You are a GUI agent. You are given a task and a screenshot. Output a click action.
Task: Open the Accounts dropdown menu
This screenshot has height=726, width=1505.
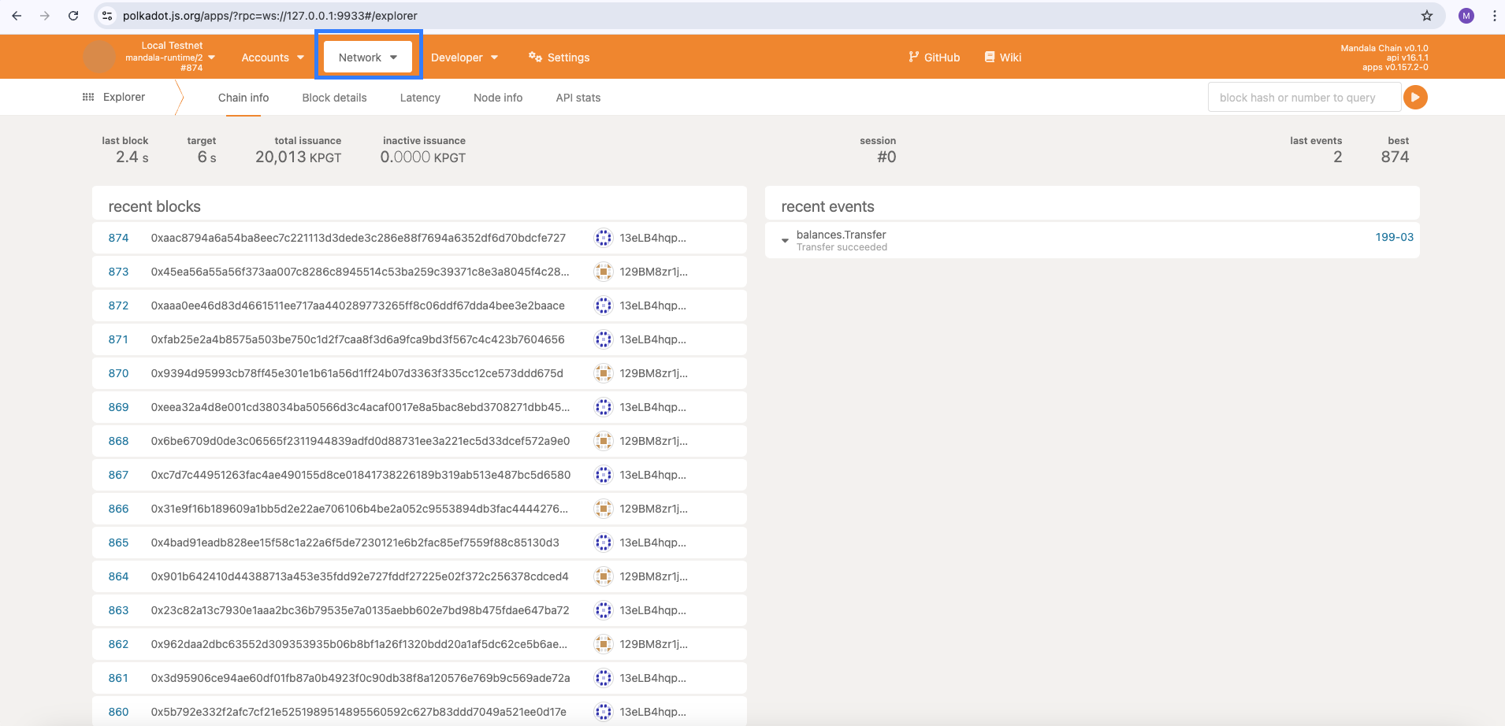point(273,57)
